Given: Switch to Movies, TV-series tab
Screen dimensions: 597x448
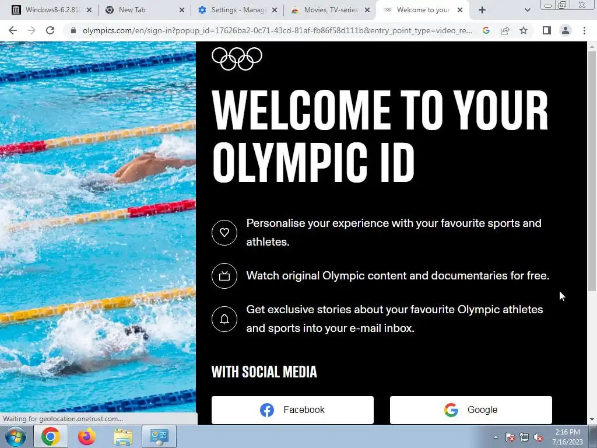Looking at the screenshot, I should pyautogui.click(x=330, y=10).
